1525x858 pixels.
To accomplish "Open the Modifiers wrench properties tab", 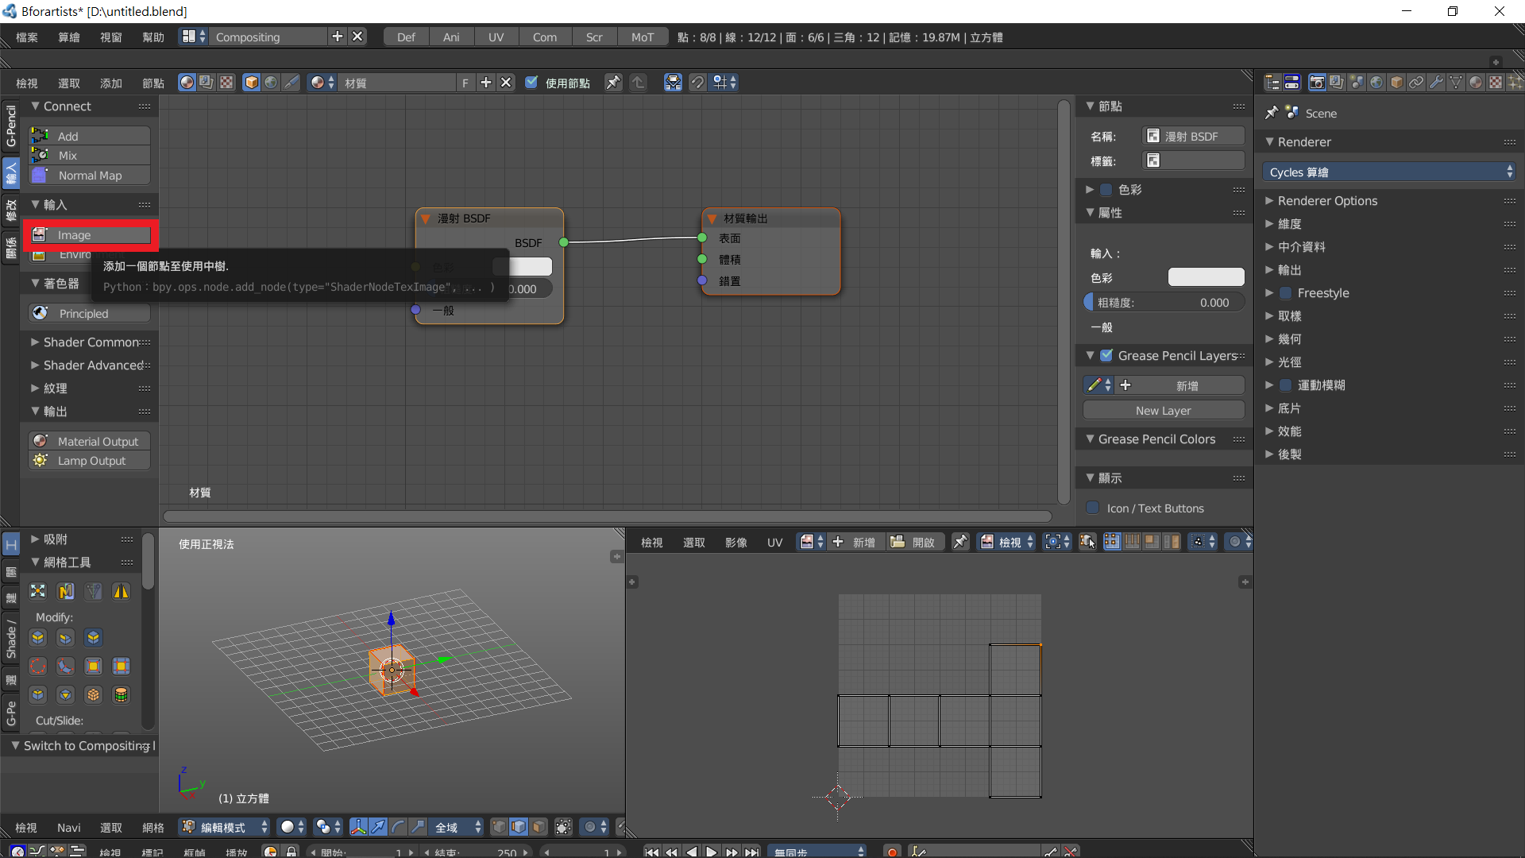I will pos(1436,83).
